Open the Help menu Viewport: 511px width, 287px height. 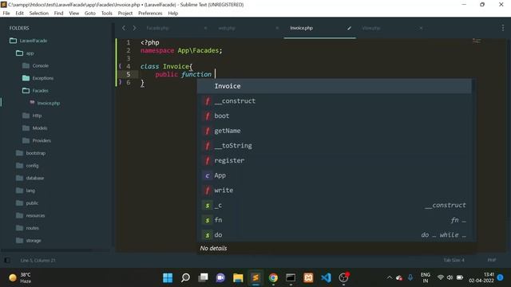click(173, 14)
